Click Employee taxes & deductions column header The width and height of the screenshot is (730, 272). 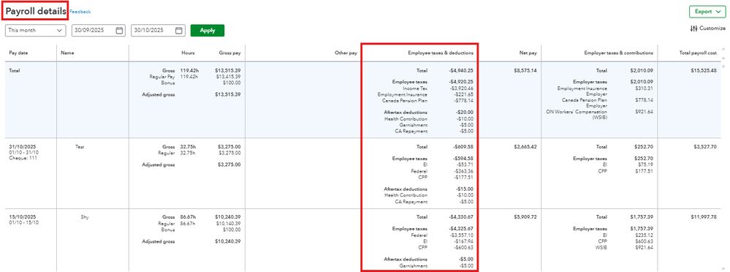(x=441, y=53)
